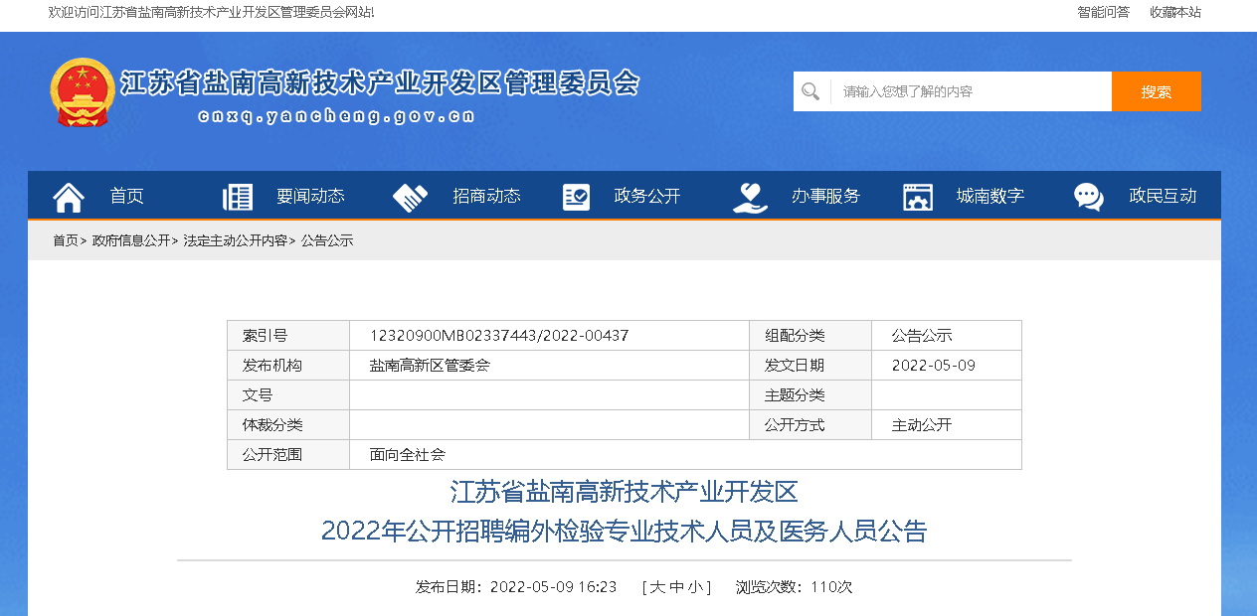1257x616 pixels.
Task: Click the handshake icon beside 招商动态
Action: coord(410,197)
